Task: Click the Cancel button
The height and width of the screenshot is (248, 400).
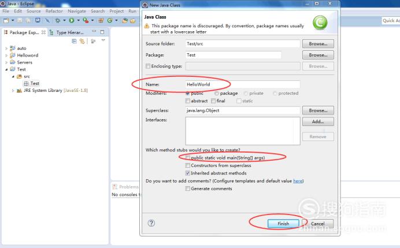Action: point(317,224)
